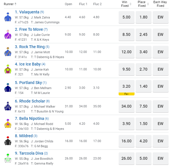
Task: Select Mildred place odds 4.20
Action: tap(144, 141)
